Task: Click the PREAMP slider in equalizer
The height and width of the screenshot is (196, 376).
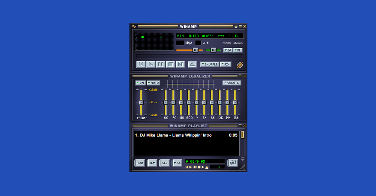Action: (x=141, y=102)
